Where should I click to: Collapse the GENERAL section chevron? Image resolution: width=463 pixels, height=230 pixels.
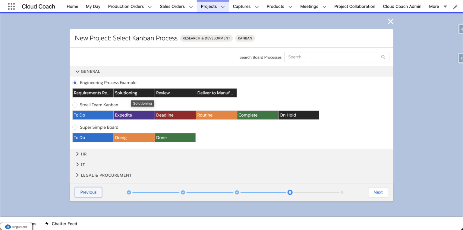(x=77, y=71)
